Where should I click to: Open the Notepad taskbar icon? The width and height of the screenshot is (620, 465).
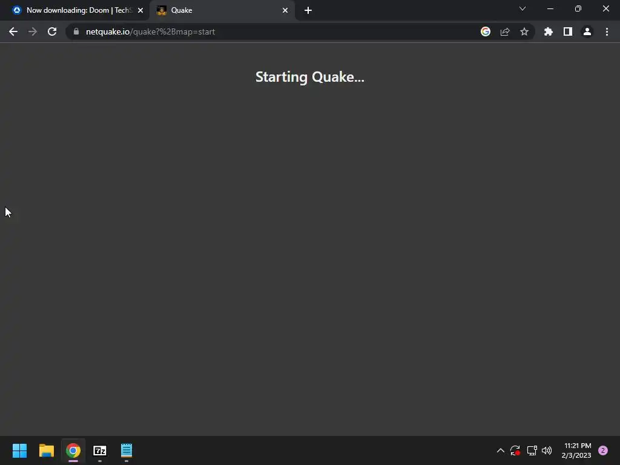point(127,450)
